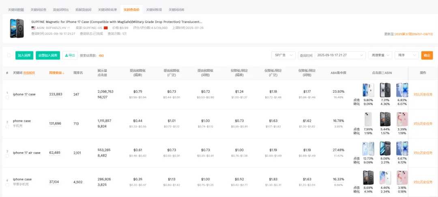Open third ASIN thumbnail for iphone 17 case (6.82%)

point(402,90)
